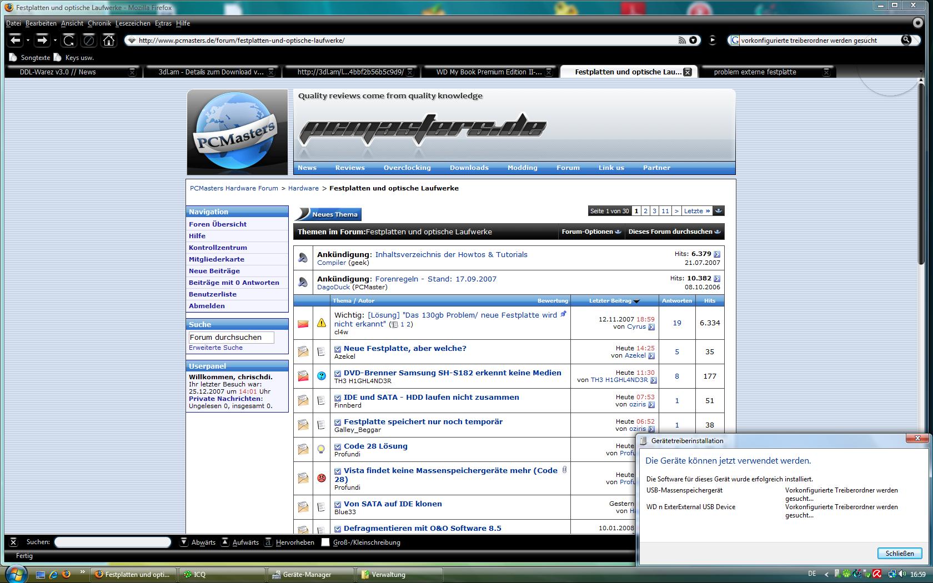Screen dimensions: 933x583
Task: Open the Forum-Optionen dropdown
Action: [591, 232]
